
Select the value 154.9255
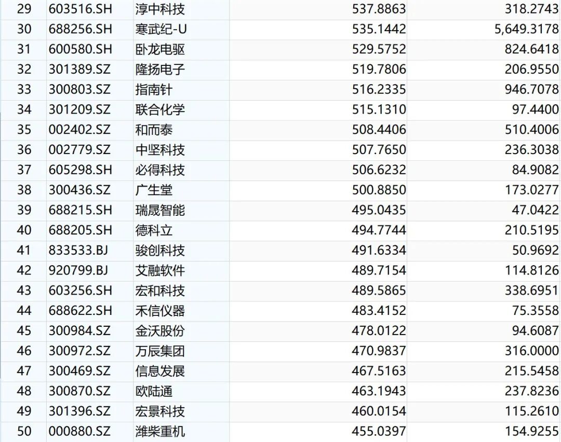(532, 431)
